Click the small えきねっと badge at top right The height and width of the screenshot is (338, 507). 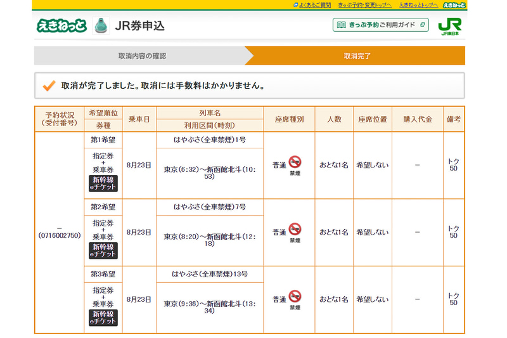[454, 5]
